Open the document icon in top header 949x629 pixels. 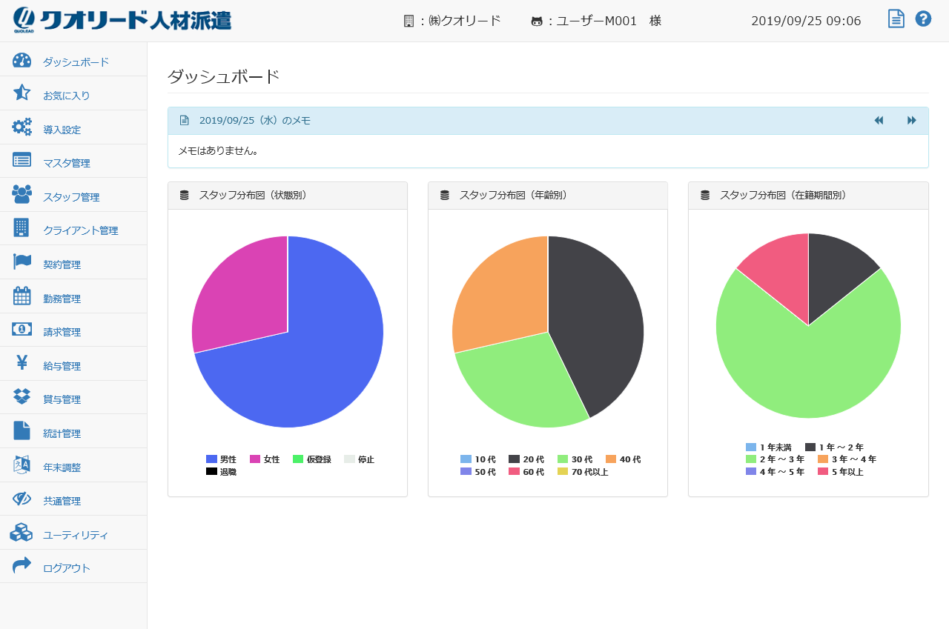coord(896,19)
